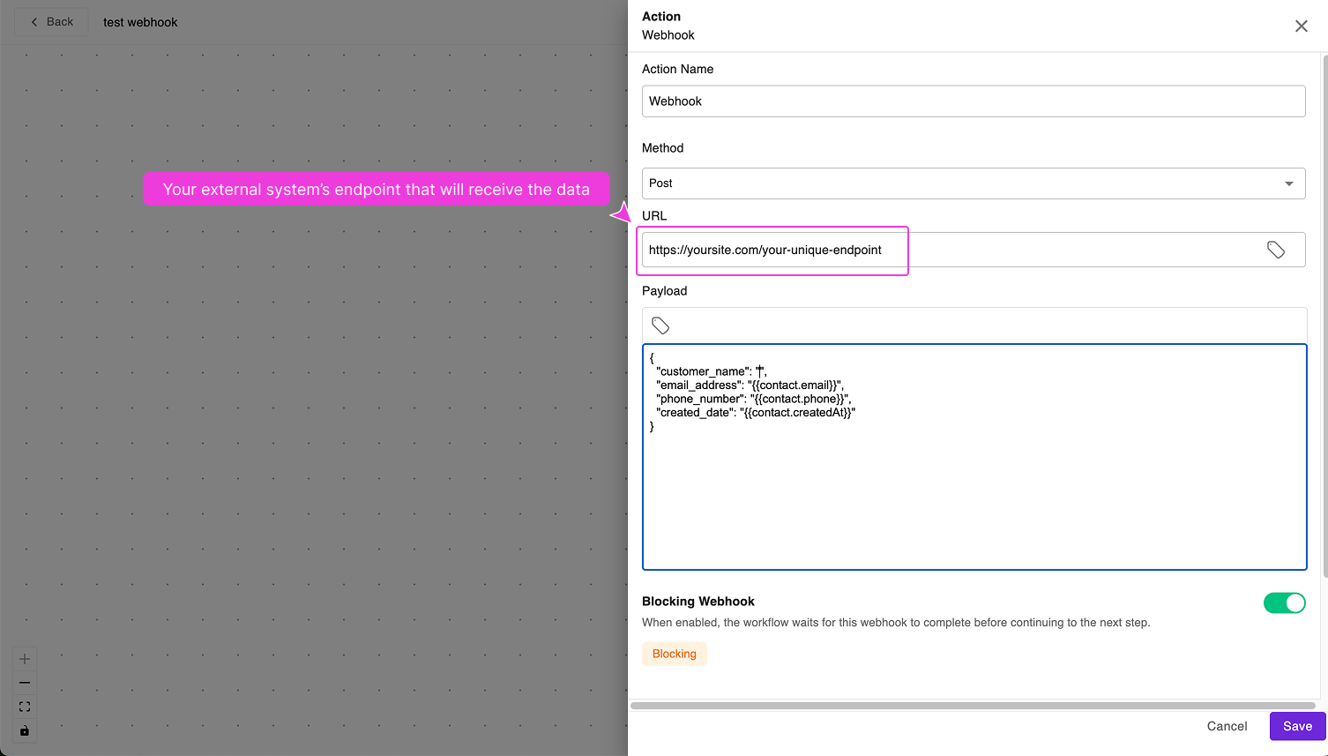Click the back chevron next to Back
Viewport: 1328px width, 756px height.
pyautogui.click(x=34, y=21)
